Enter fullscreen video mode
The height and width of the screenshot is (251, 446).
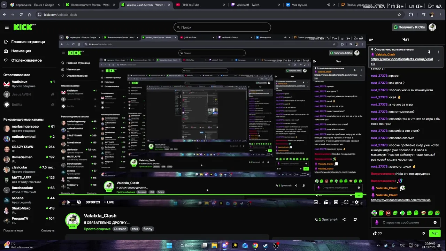(346, 202)
